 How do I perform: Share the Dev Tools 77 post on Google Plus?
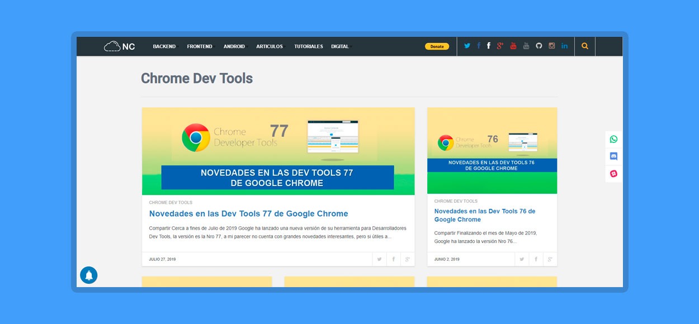pos(408,259)
